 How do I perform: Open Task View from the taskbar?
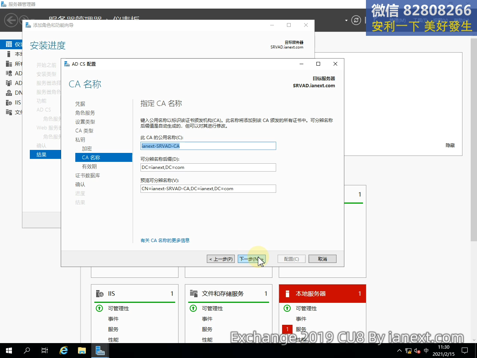45,351
